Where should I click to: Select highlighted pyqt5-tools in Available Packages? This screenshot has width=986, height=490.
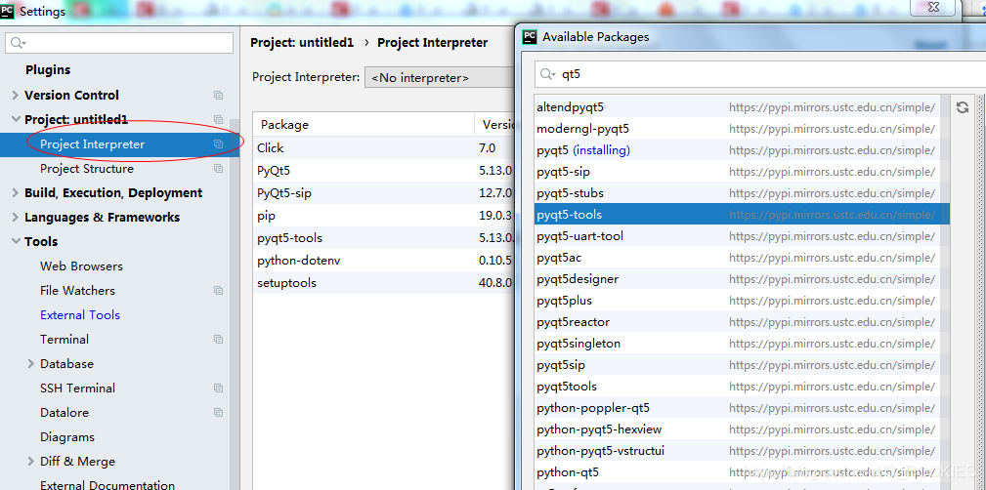tap(742, 215)
